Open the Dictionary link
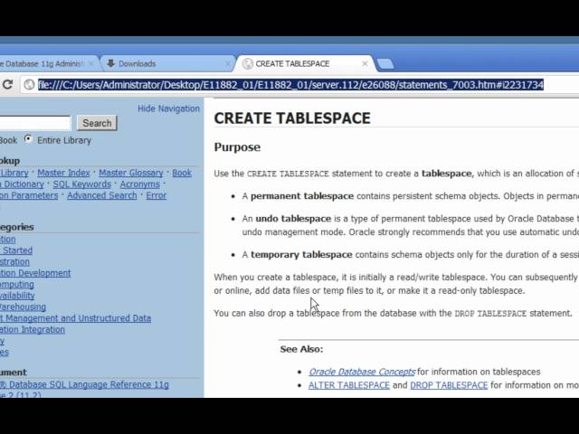 coord(22,184)
